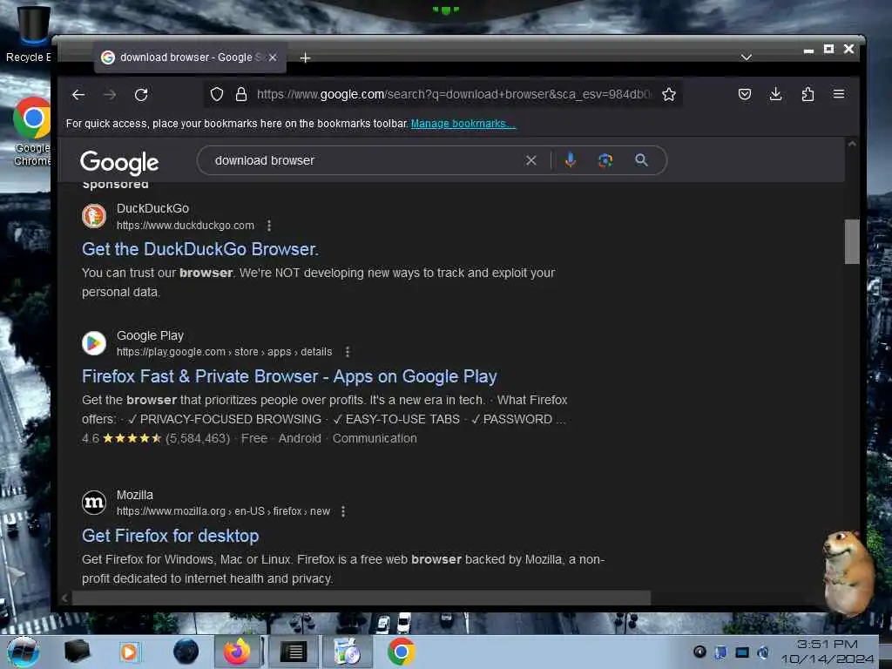Click the volume tray icon

pyautogui.click(x=763, y=652)
